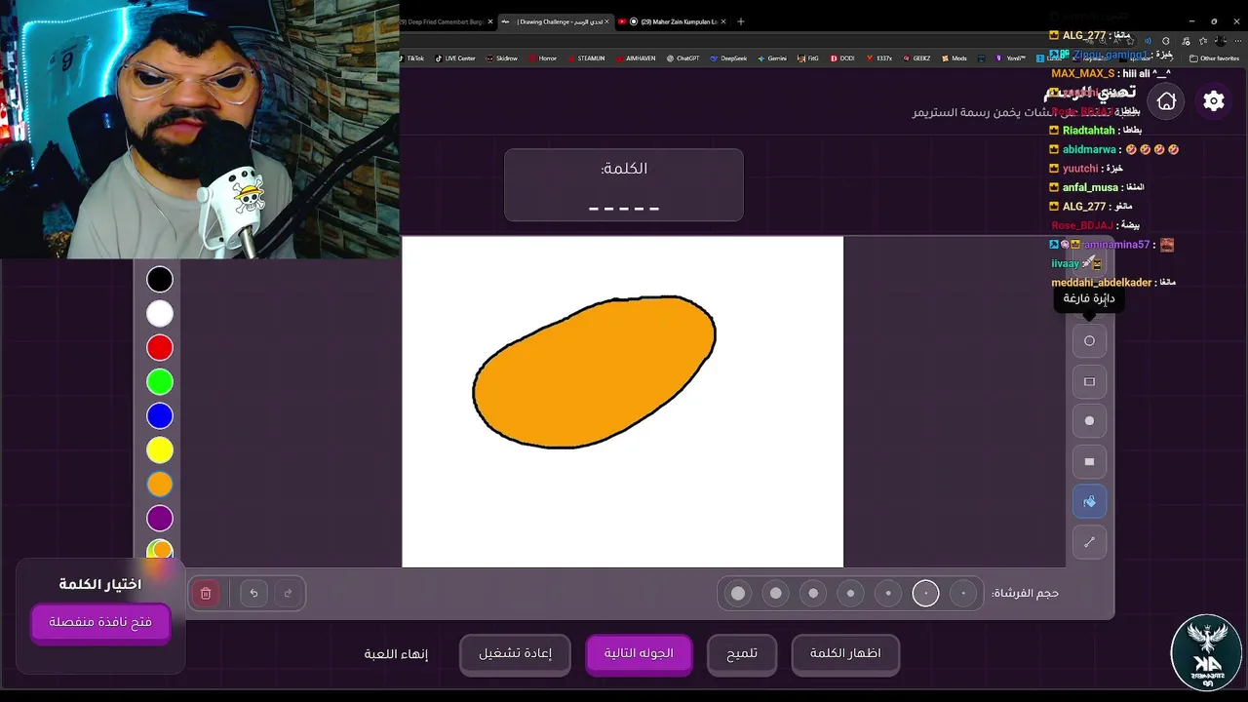
Task: Click chat username Riadtahtah
Action: (1088, 131)
